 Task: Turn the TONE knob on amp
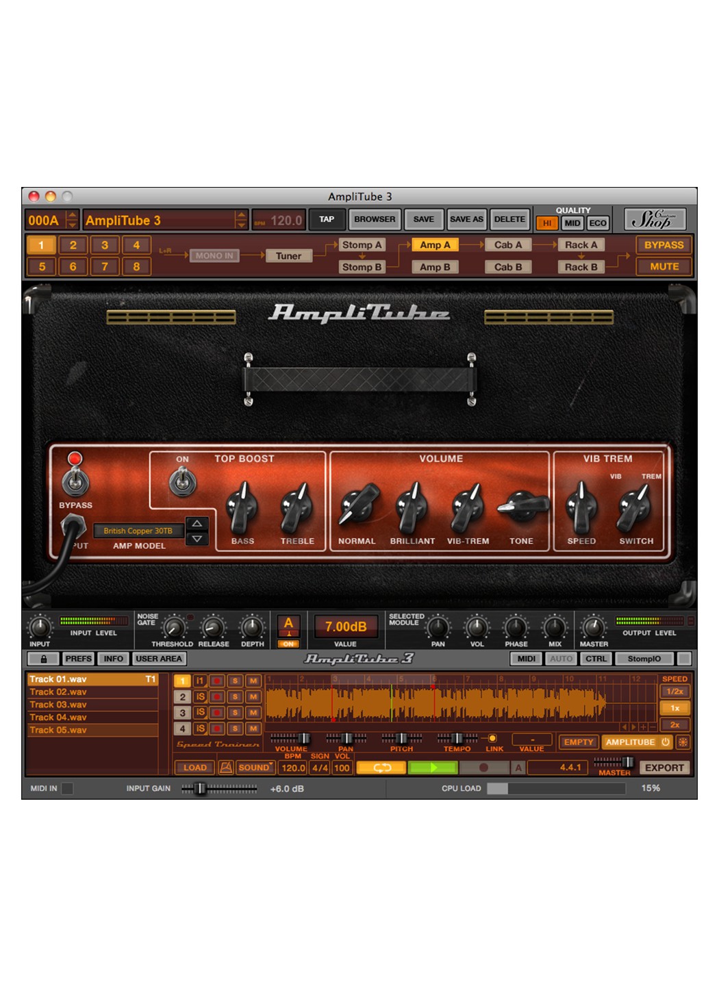(522, 506)
